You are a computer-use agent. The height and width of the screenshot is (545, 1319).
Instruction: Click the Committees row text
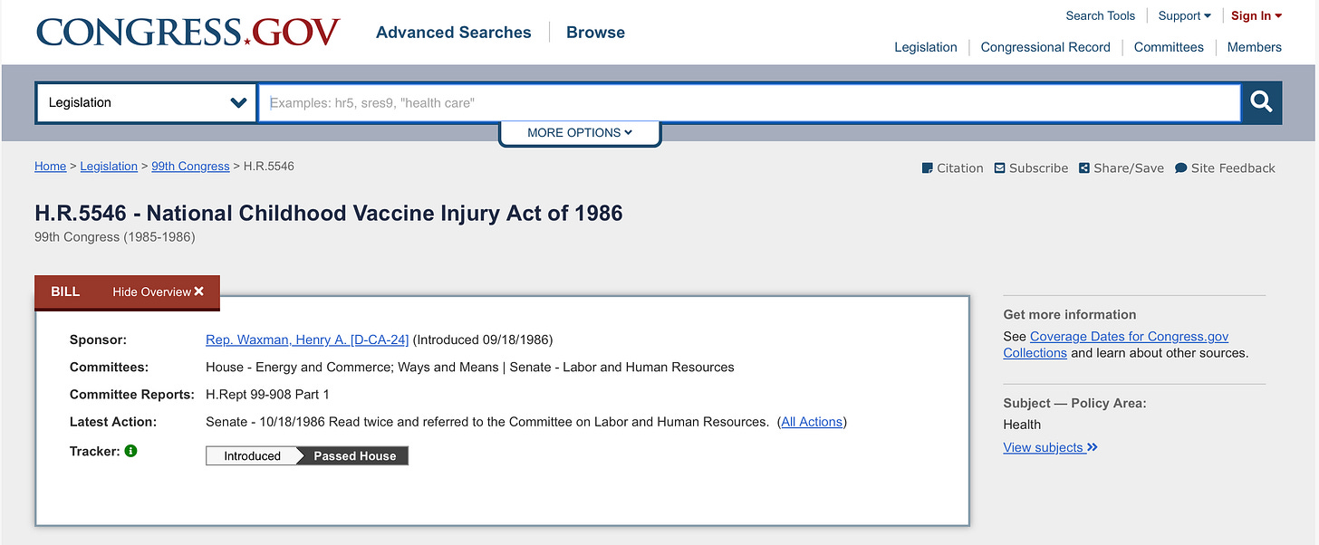point(470,367)
